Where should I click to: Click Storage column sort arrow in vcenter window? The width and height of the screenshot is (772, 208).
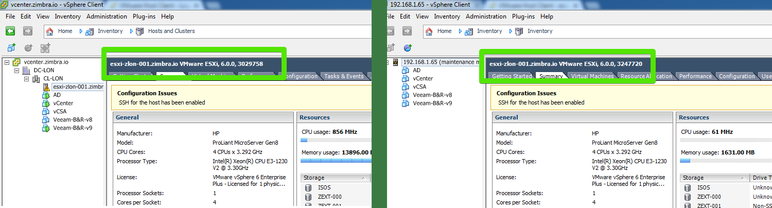pos(364,178)
